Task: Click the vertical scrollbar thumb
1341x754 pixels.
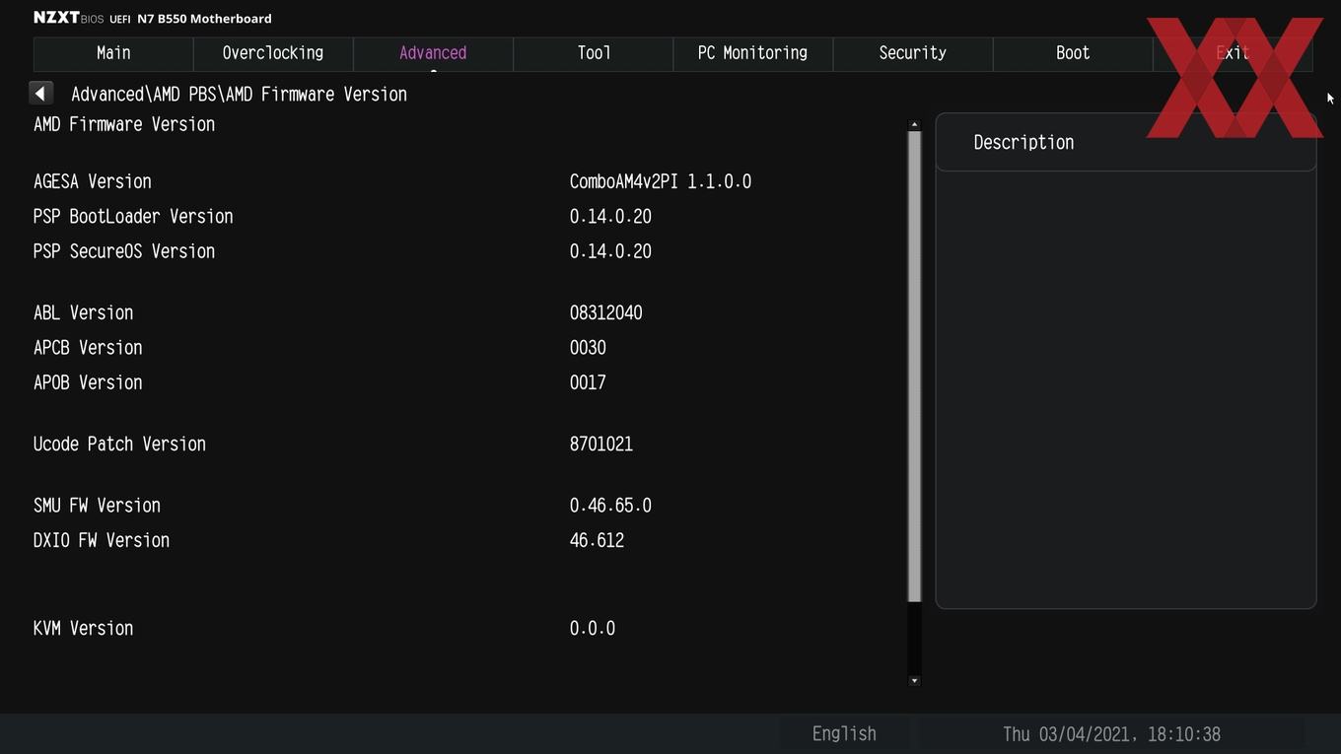Action: pos(914,366)
